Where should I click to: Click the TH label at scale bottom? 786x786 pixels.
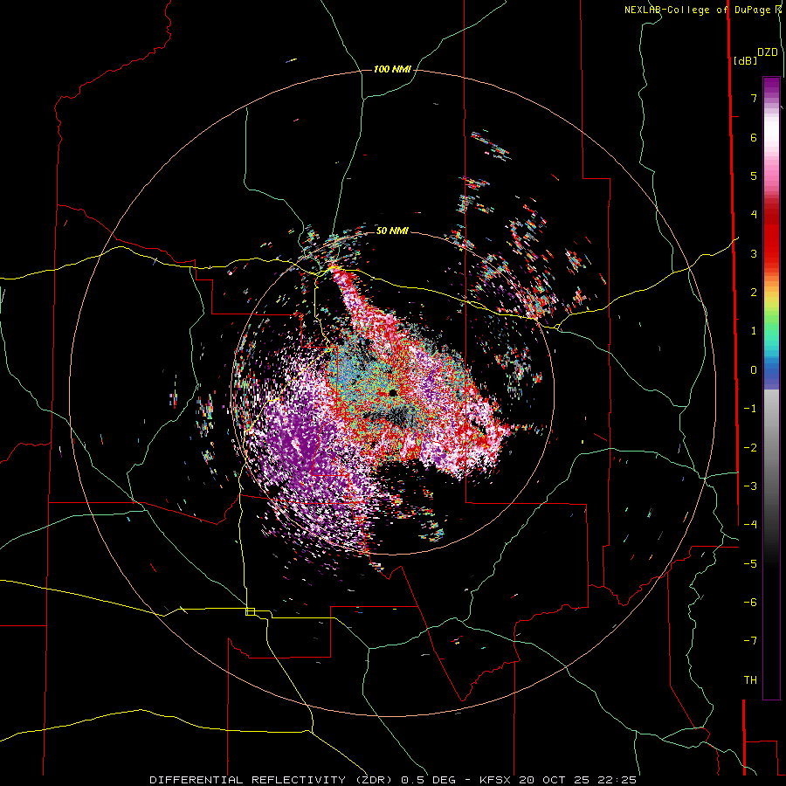(x=750, y=680)
